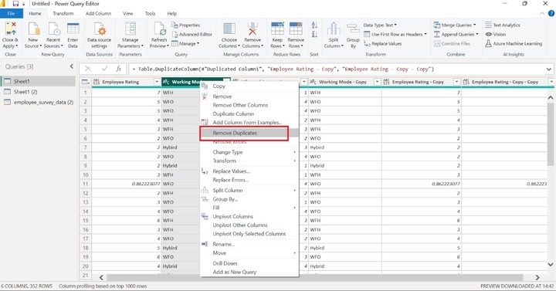Open Help question mark icon
Screen dimensions: 556x291
pos(551,13)
